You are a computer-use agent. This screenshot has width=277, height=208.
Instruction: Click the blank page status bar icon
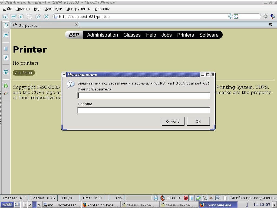[x=225, y=198]
